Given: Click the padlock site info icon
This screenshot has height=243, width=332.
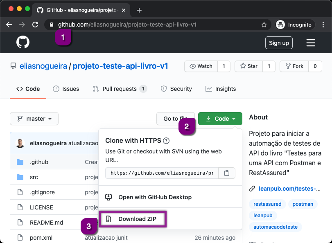Looking at the screenshot, I should coord(51,25).
